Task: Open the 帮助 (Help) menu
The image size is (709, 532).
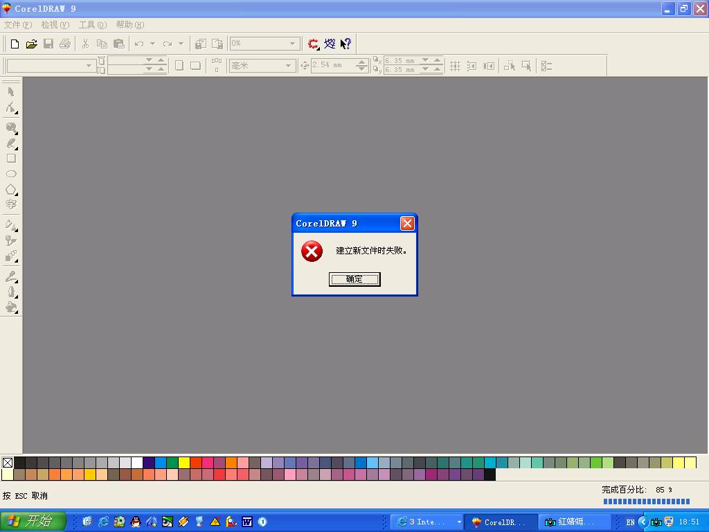Action: 130,25
